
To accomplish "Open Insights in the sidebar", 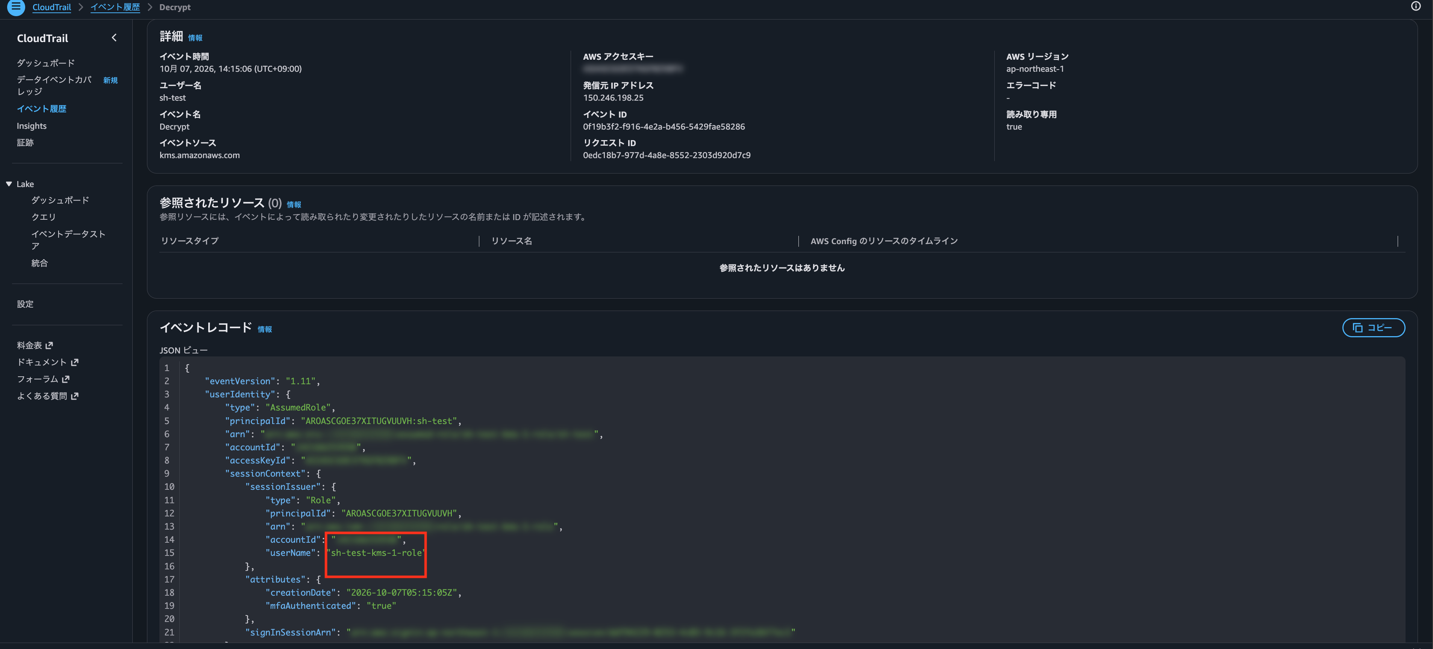I will pos(32,126).
